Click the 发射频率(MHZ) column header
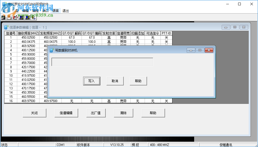The width and height of the screenshot is (258, 147). tap(51, 33)
